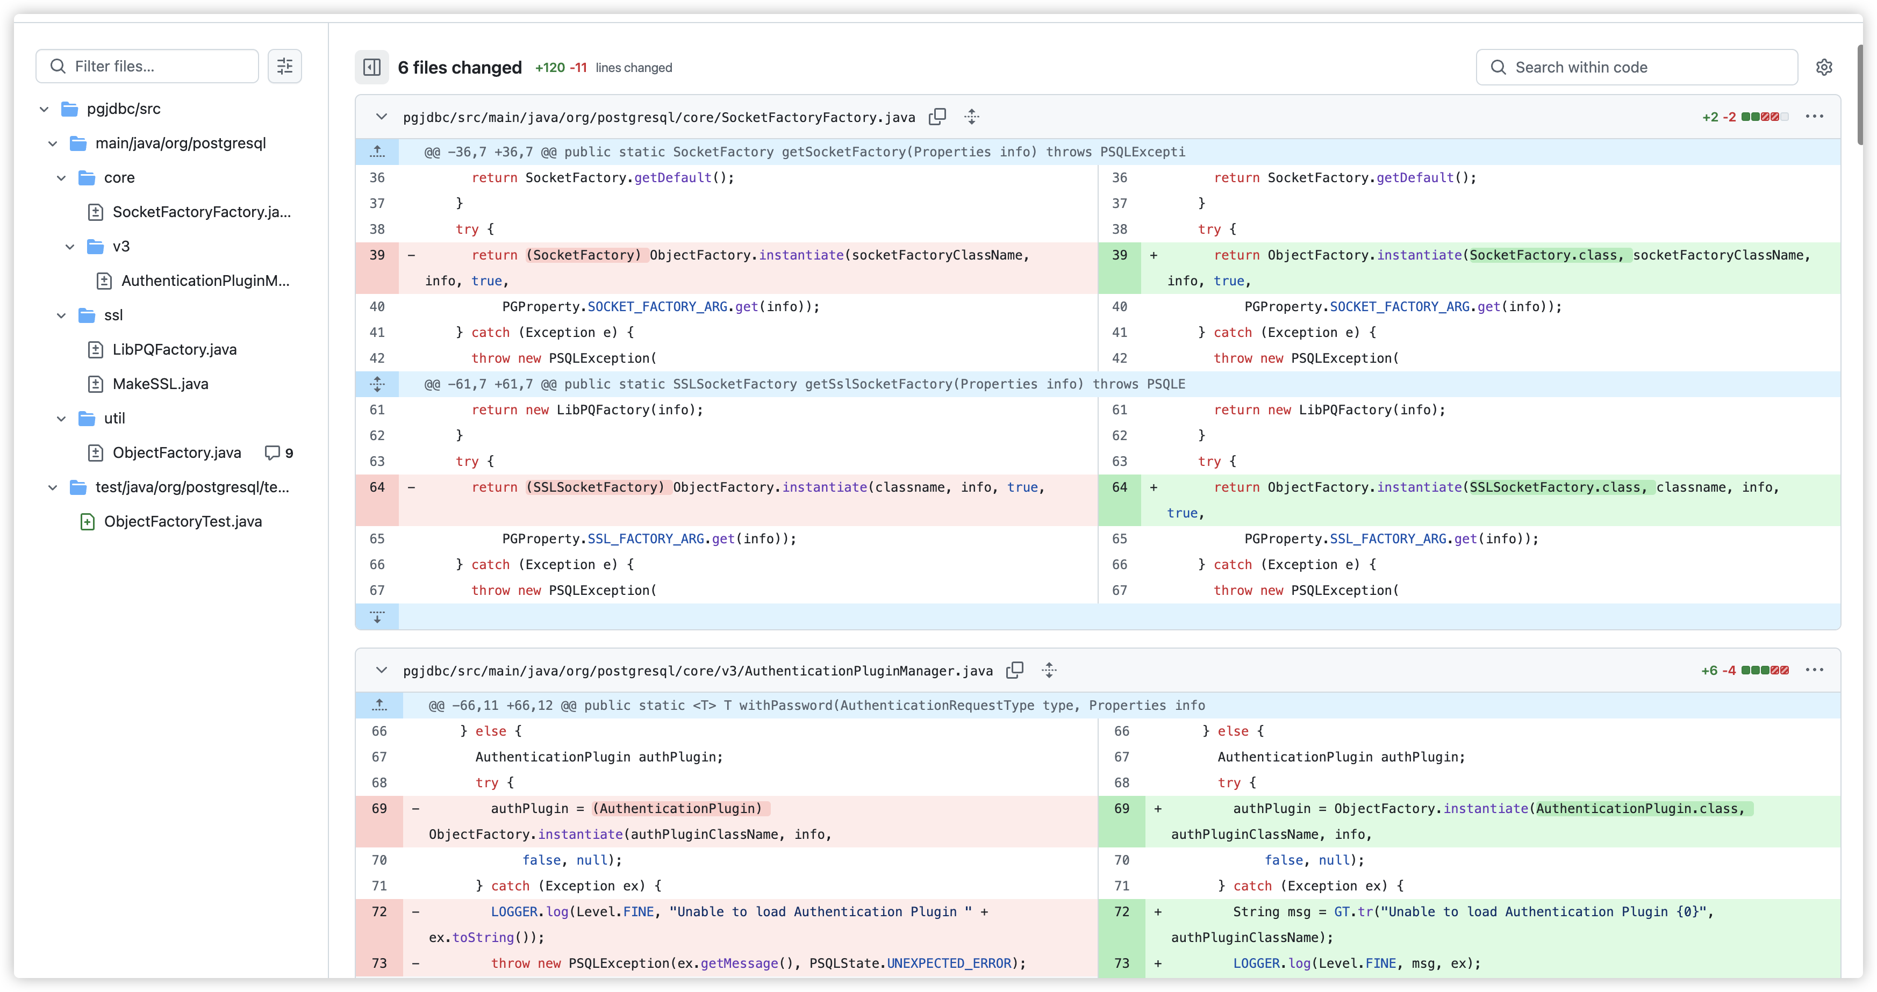
Task: Toggle the file tree sidebar panel icon
Action: click(371, 67)
